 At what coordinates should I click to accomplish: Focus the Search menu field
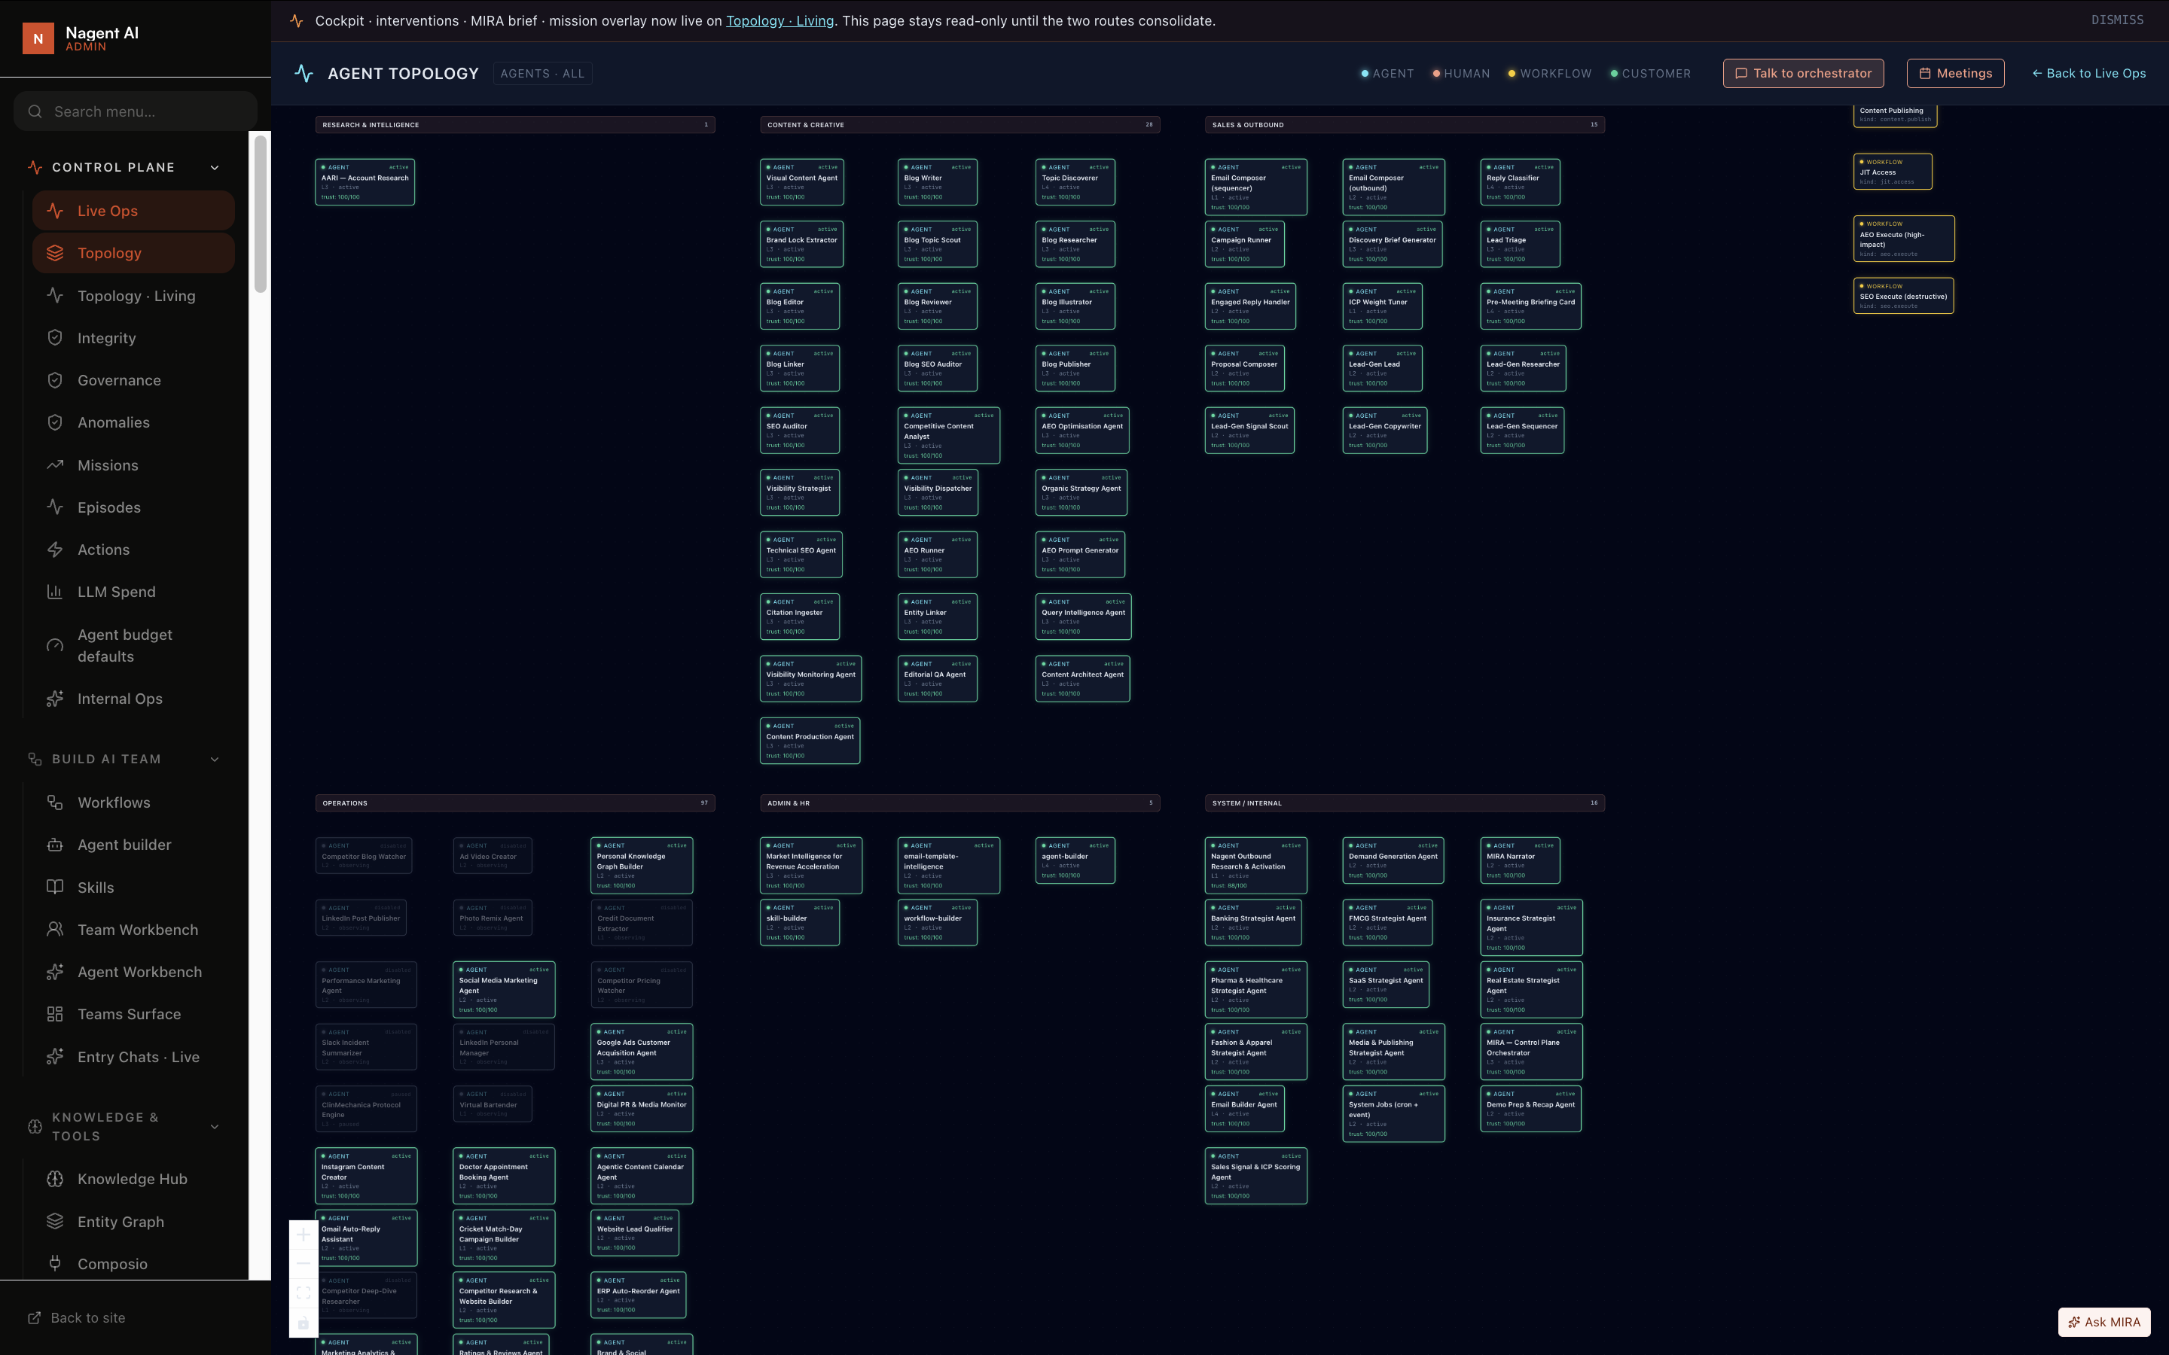(136, 111)
